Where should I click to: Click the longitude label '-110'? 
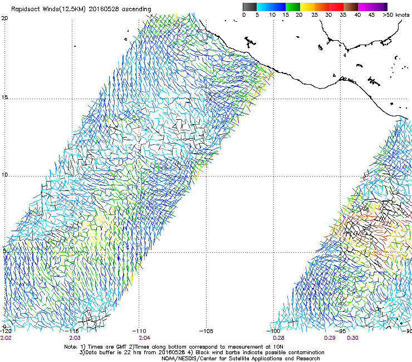[x=139, y=331]
